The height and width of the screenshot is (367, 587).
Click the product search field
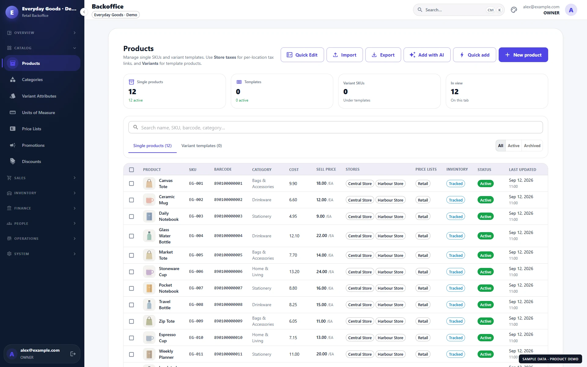pos(335,127)
